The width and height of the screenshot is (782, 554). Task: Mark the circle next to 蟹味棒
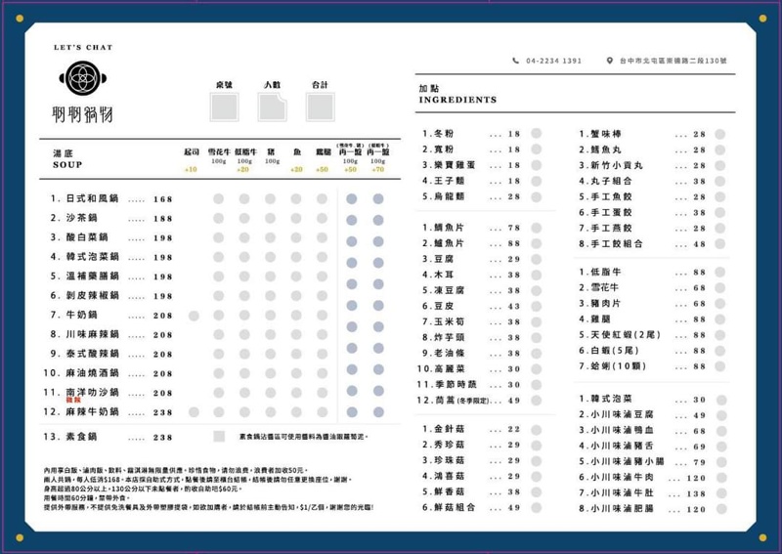[719, 135]
